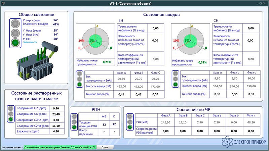Click the ВН polar imbalance diagram

point(96,41)
